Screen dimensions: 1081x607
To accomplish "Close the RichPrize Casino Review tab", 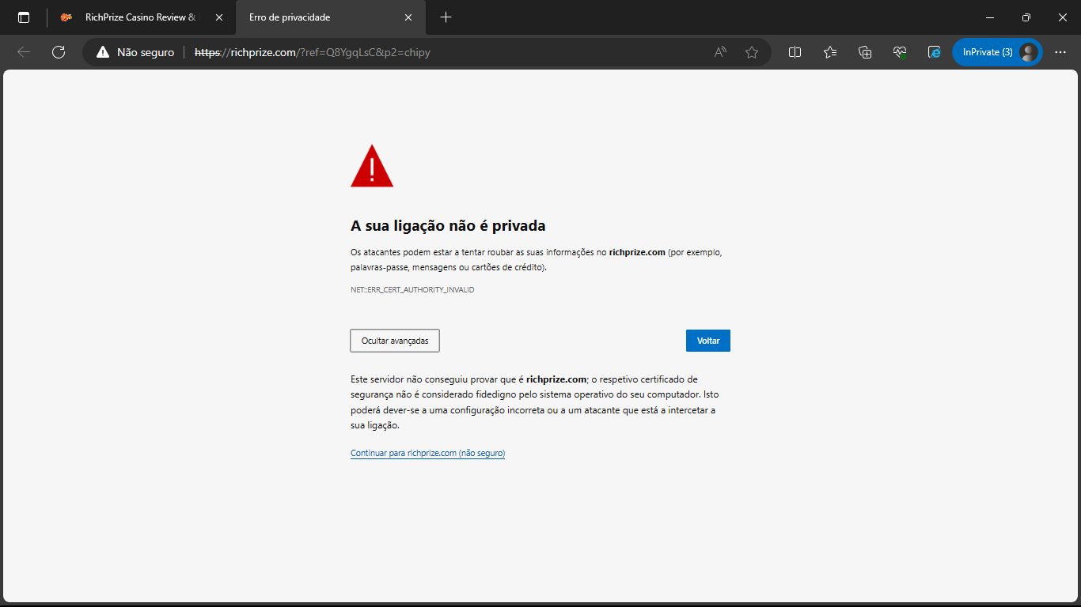I will 219,17.
